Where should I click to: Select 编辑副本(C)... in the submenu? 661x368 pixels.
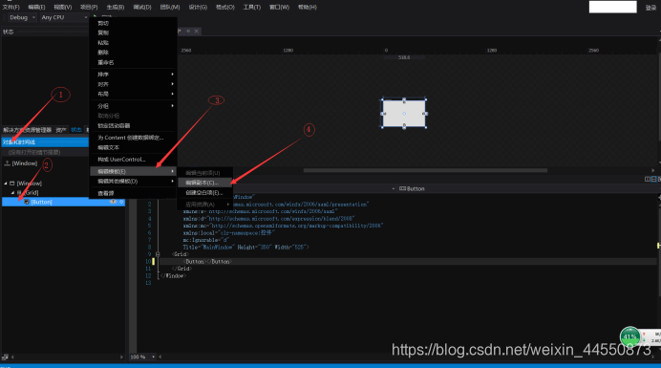click(x=204, y=183)
